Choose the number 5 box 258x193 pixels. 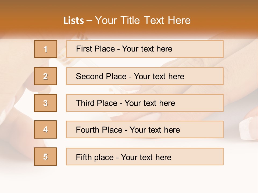click(46, 157)
